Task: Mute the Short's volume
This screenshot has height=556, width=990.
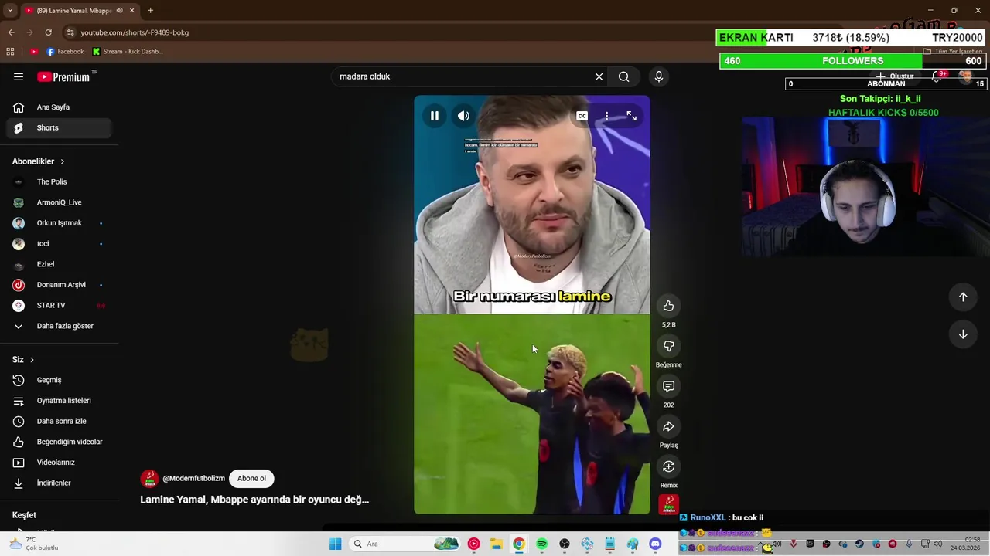Action: point(463,116)
